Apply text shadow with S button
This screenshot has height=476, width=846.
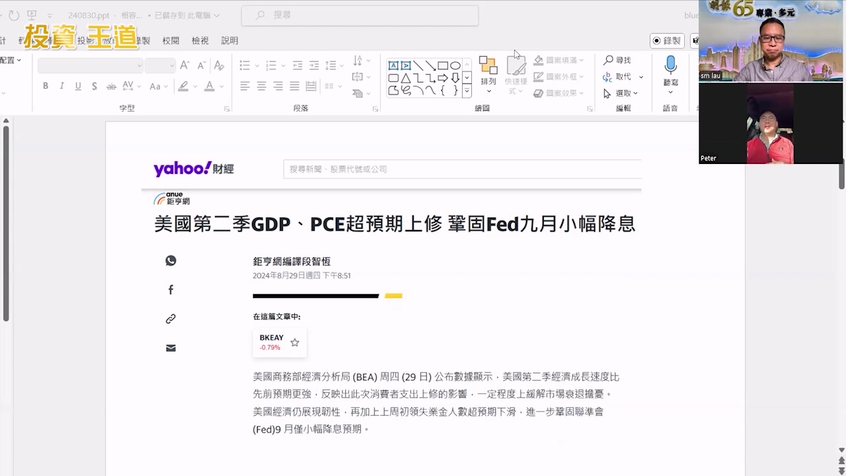(95, 86)
